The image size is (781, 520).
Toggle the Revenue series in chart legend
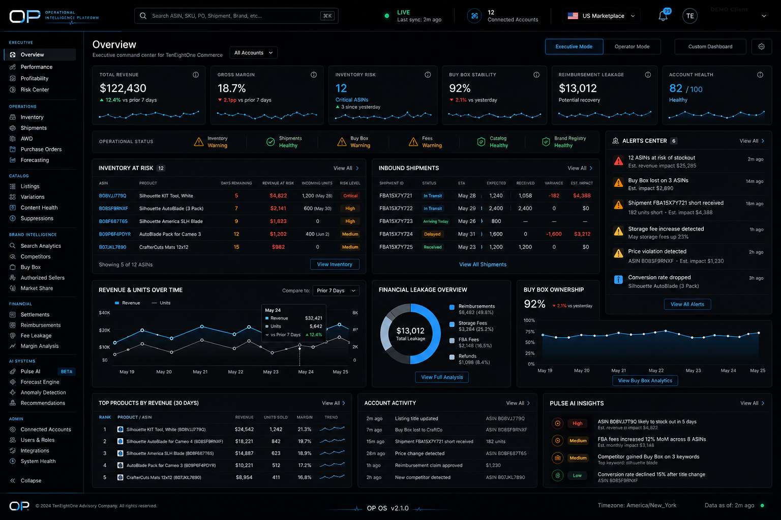point(127,303)
